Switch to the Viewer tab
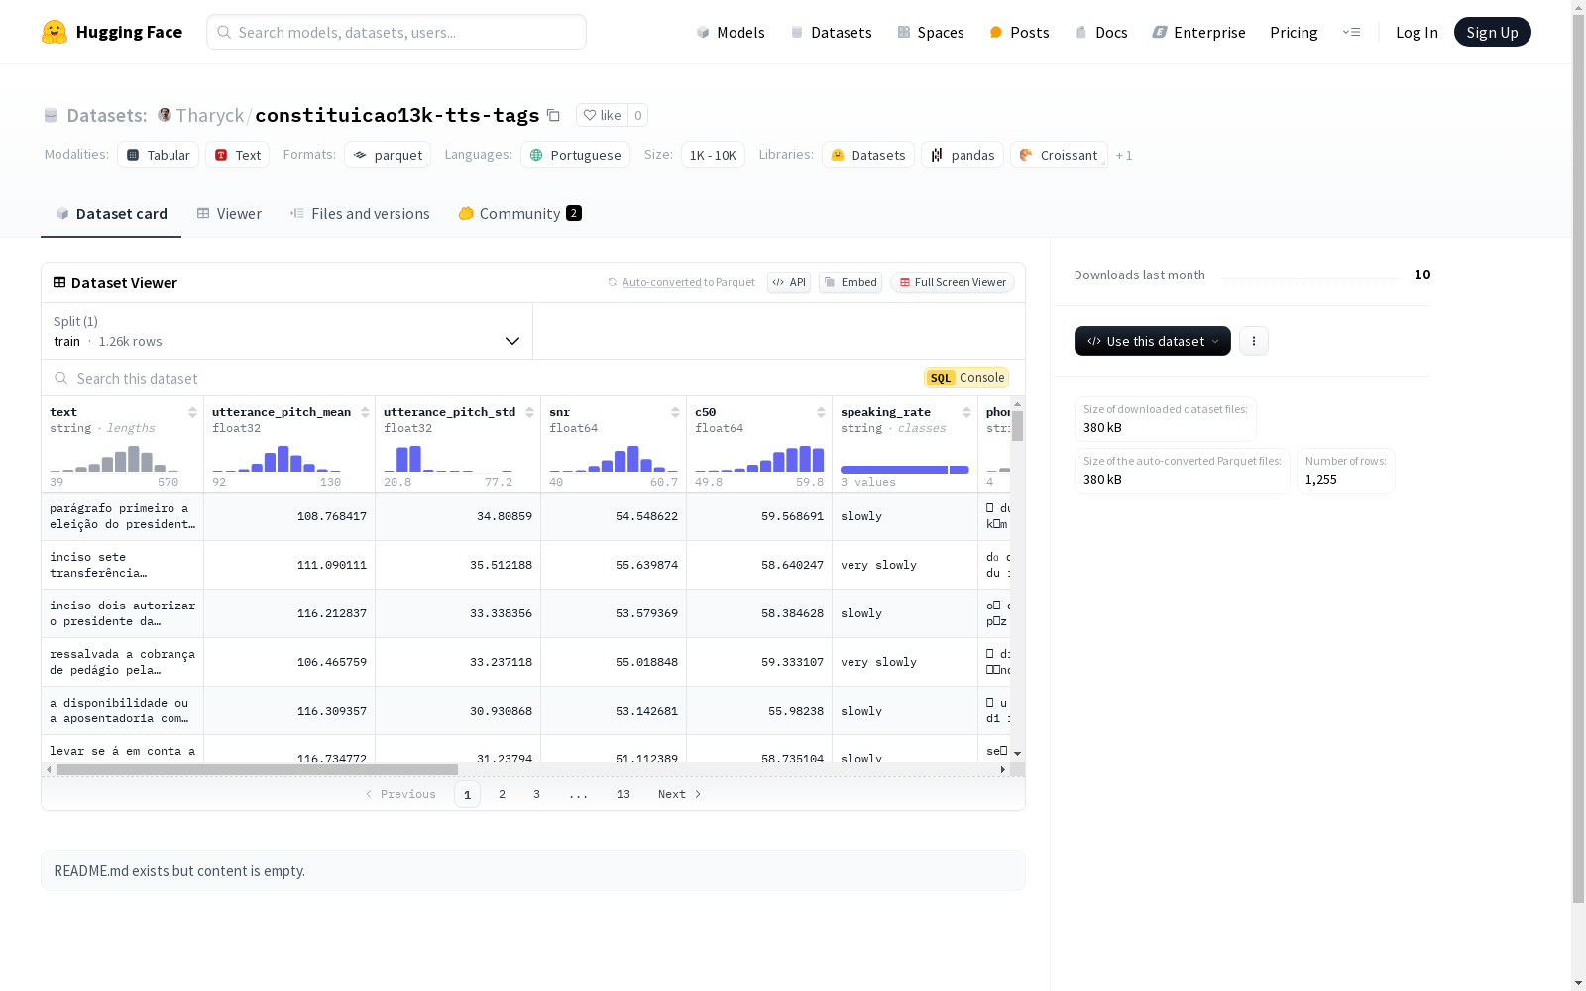The width and height of the screenshot is (1586, 991). point(229,214)
